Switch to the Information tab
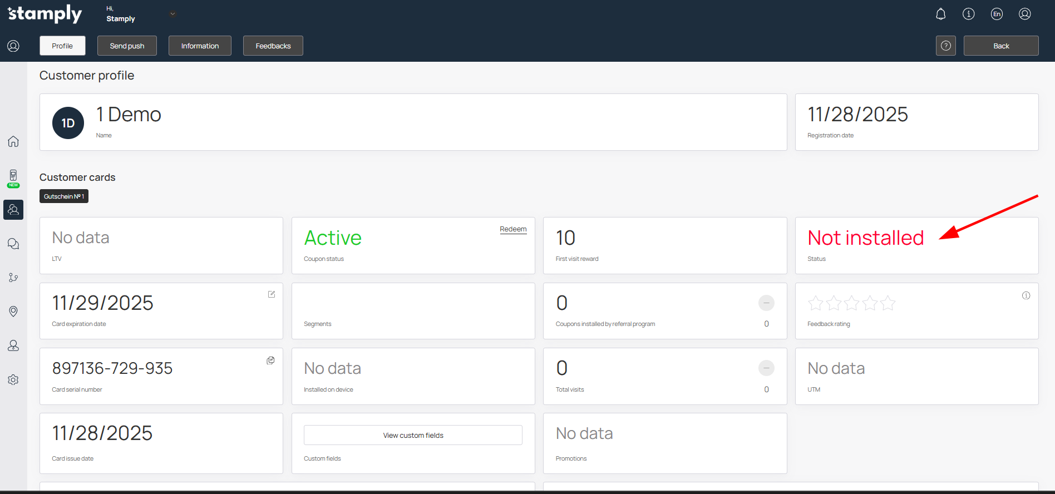Screen dimensions: 1055x494 [200, 46]
